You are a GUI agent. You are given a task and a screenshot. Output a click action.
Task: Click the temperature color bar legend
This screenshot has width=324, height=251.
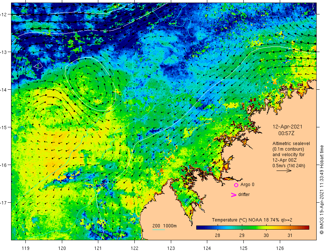pos(253,228)
